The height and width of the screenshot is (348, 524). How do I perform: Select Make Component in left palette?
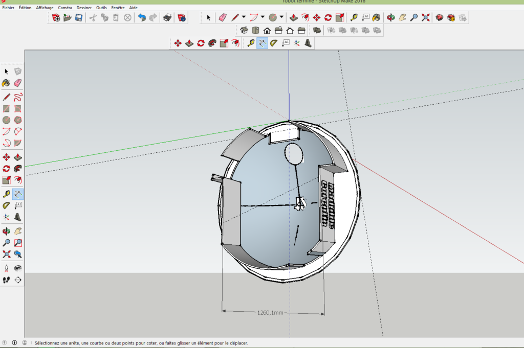[x=18, y=72]
